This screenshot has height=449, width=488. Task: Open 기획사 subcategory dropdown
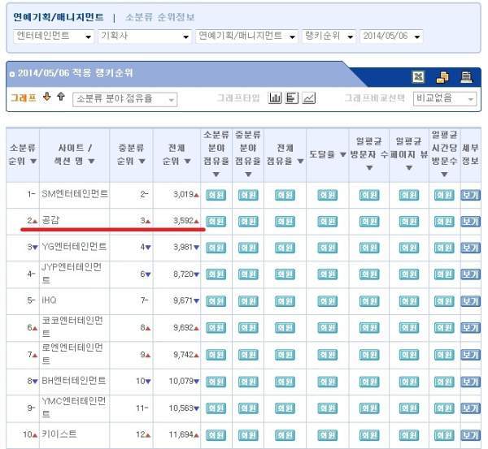coord(145,37)
